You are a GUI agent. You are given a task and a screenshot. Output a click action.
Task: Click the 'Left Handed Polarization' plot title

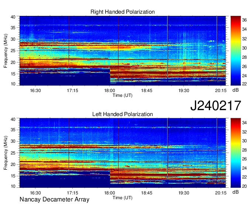tap(123, 114)
